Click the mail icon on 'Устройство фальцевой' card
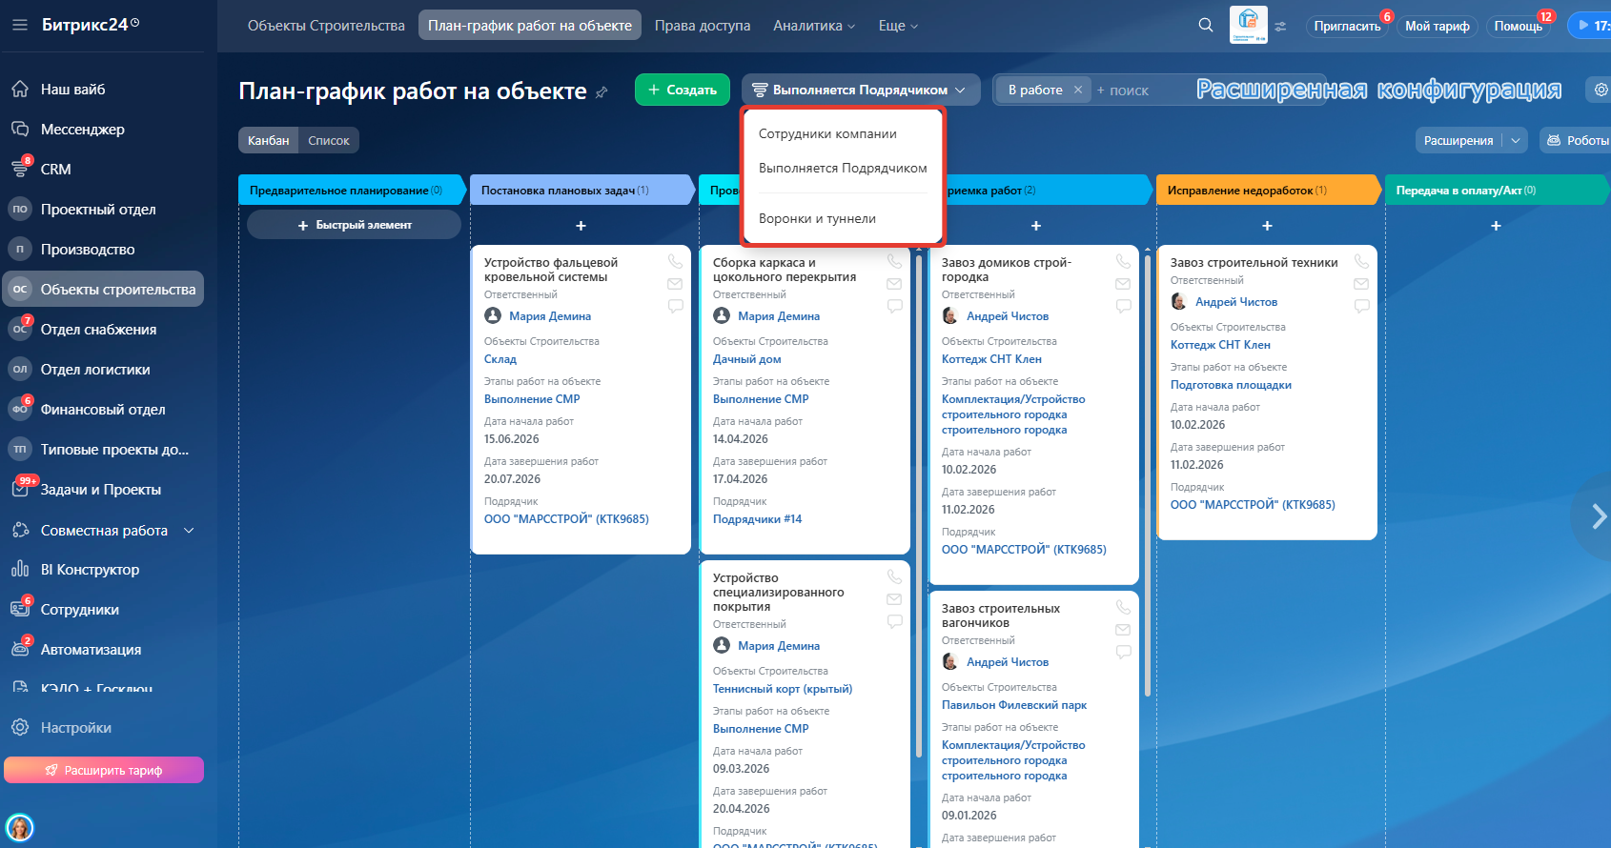 click(x=675, y=284)
